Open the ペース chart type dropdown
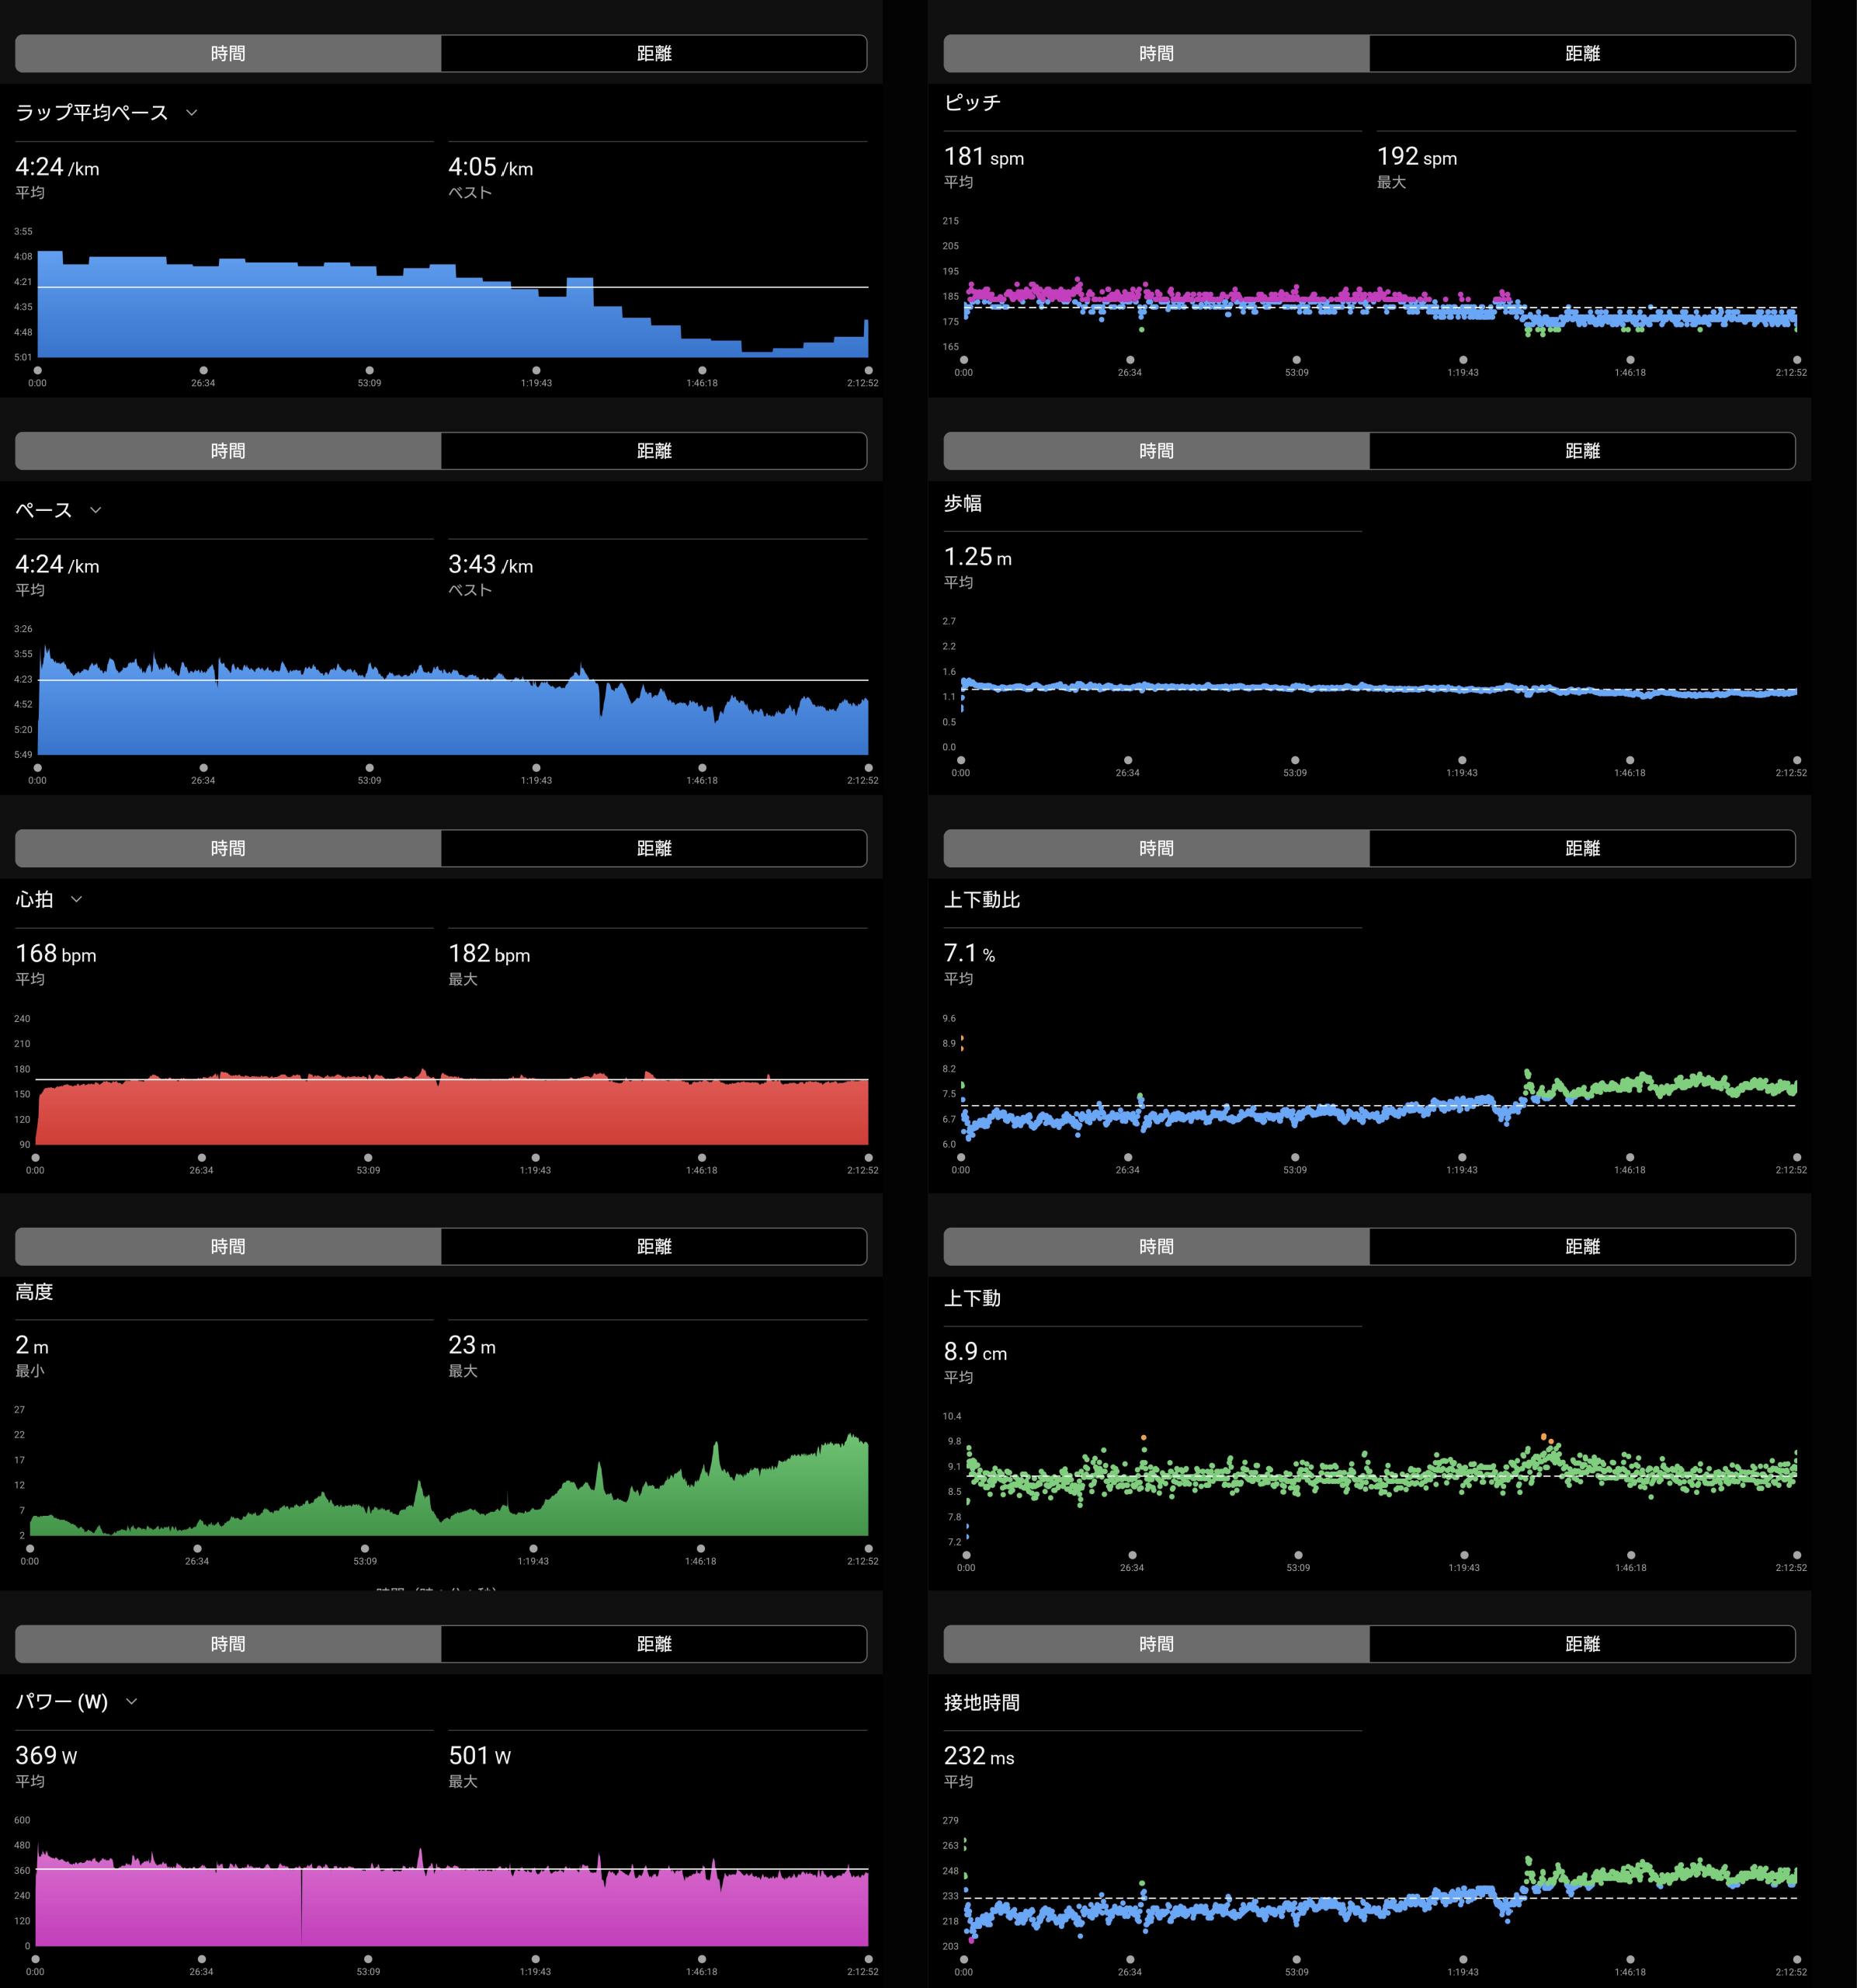This screenshot has height=1988, width=1857. [96, 510]
